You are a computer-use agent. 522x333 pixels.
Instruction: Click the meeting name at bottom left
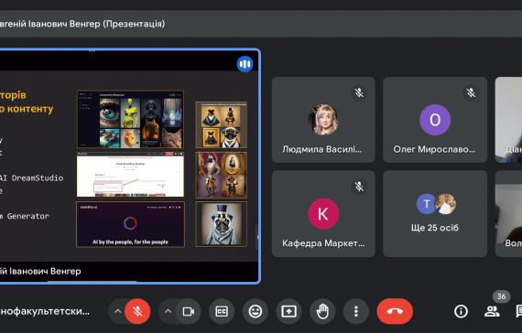point(45,311)
